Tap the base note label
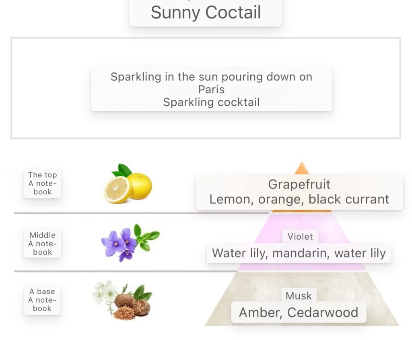 click(42, 300)
